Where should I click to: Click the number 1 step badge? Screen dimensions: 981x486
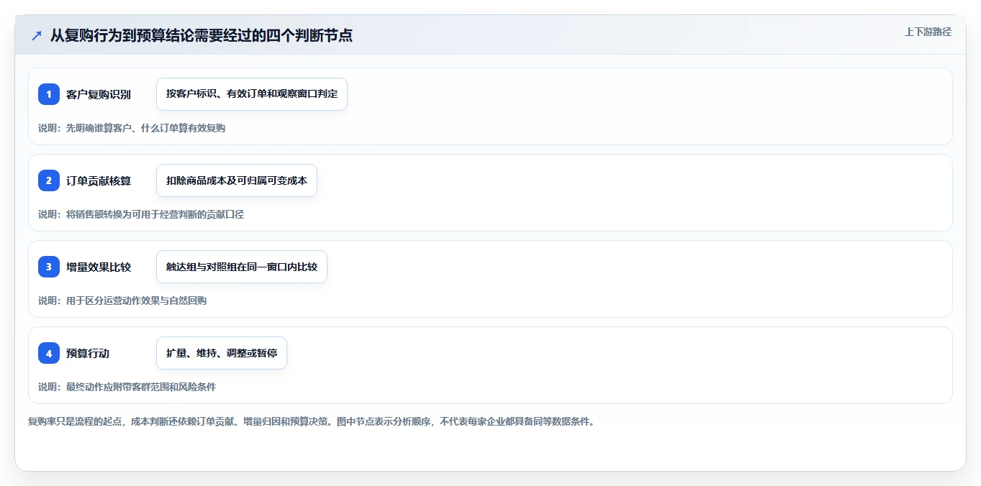49,94
